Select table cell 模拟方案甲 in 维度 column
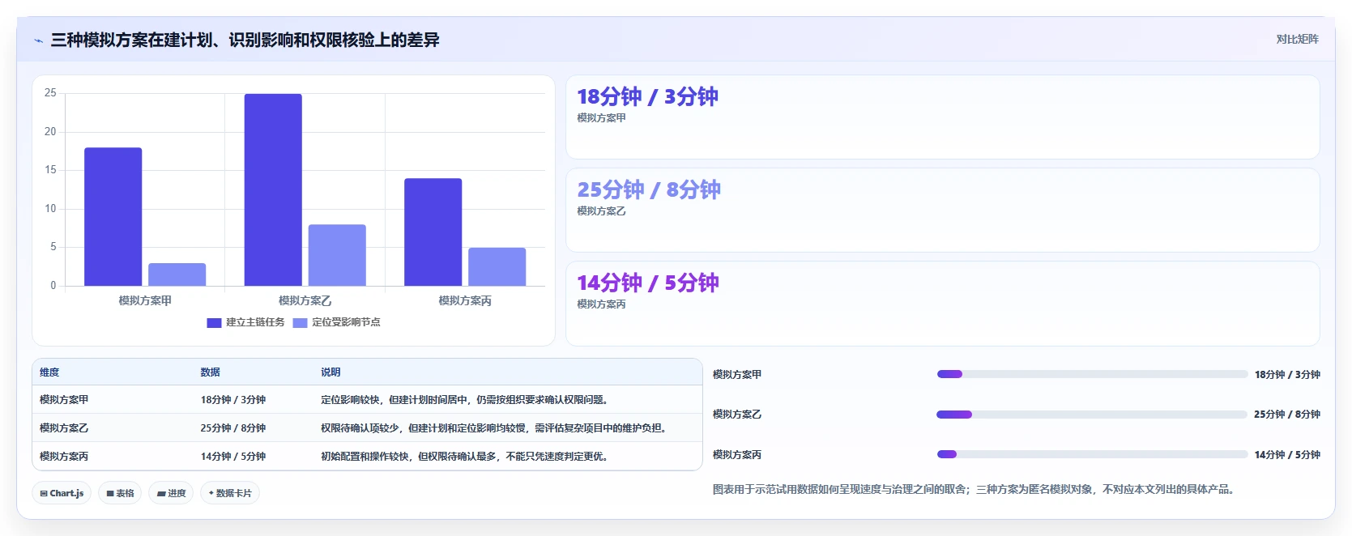 (64, 400)
